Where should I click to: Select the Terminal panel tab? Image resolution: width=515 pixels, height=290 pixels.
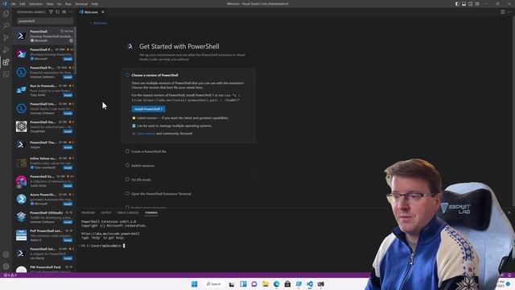tap(151, 213)
